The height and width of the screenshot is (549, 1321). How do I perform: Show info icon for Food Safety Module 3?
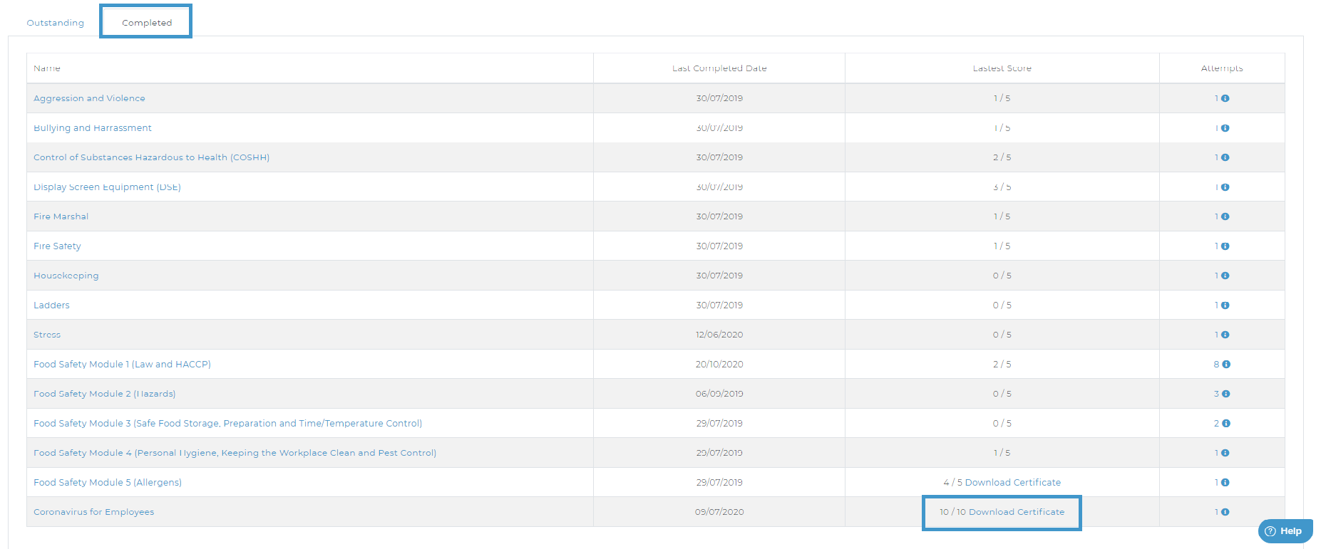point(1226,423)
